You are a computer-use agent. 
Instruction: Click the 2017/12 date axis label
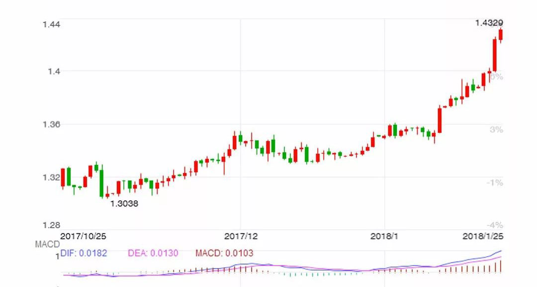241,236
